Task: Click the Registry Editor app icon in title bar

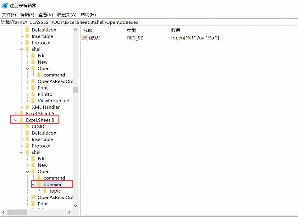Action: [x=5, y=5]
